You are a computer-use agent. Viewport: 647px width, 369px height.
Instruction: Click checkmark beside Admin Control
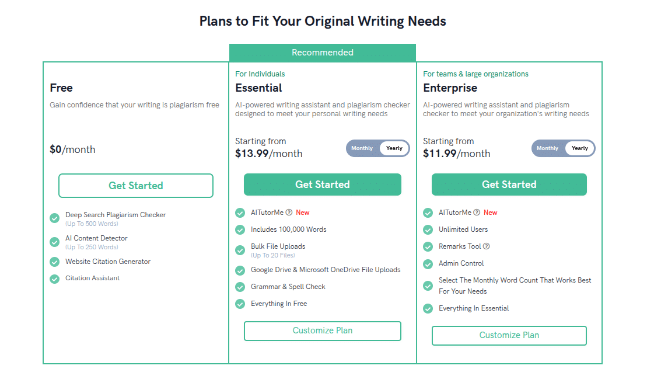tap(428, 263)
